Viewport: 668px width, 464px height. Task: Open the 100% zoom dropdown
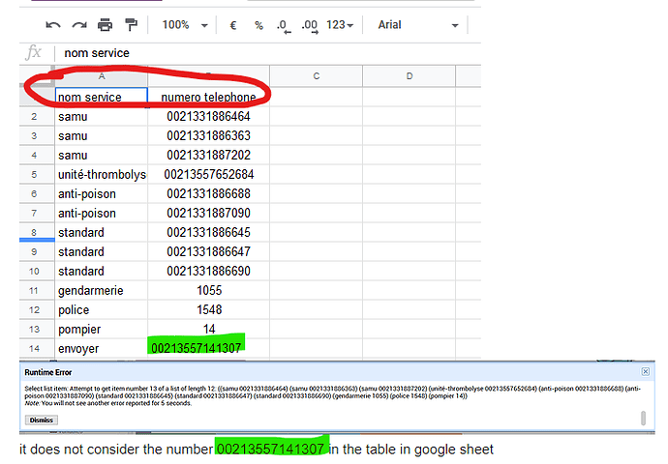(182, 25)
